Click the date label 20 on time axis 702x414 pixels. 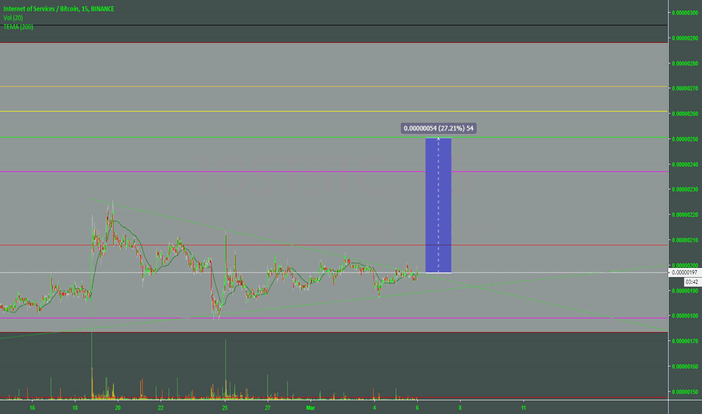[x=118, y=408]
